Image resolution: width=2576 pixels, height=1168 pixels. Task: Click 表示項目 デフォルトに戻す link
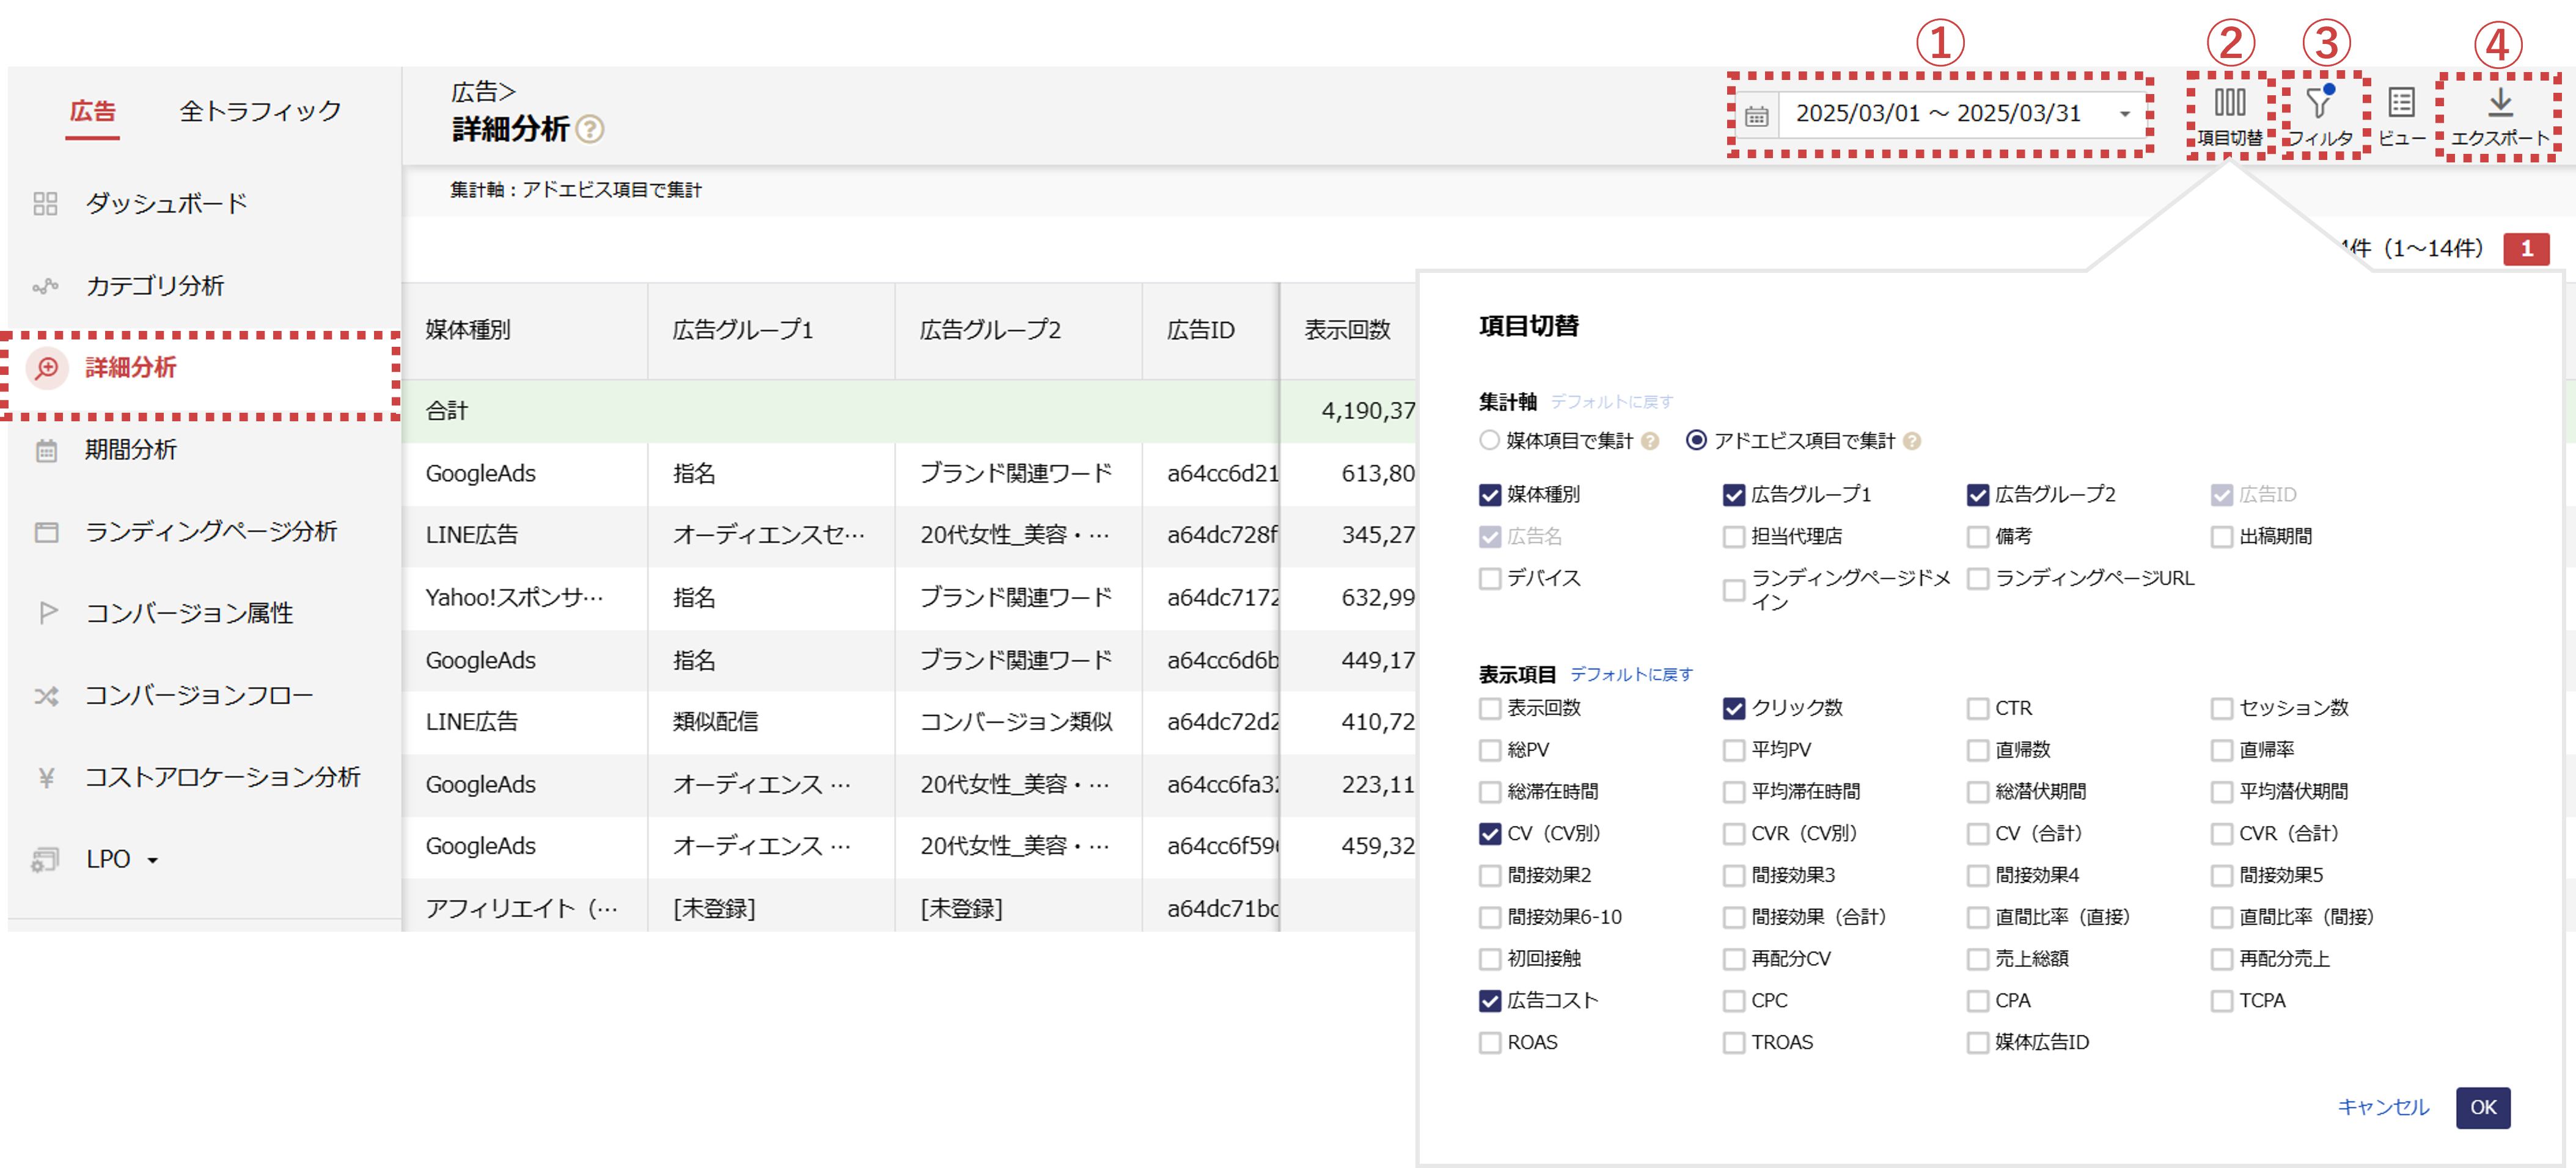coord(1631,675)
